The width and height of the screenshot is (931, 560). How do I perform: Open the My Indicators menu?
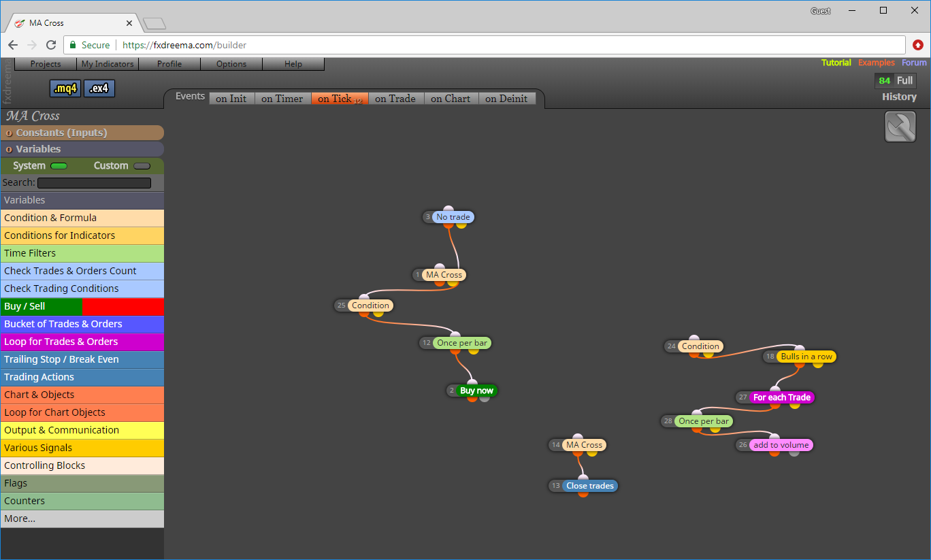pyautogui.click(x=108, y=64)
